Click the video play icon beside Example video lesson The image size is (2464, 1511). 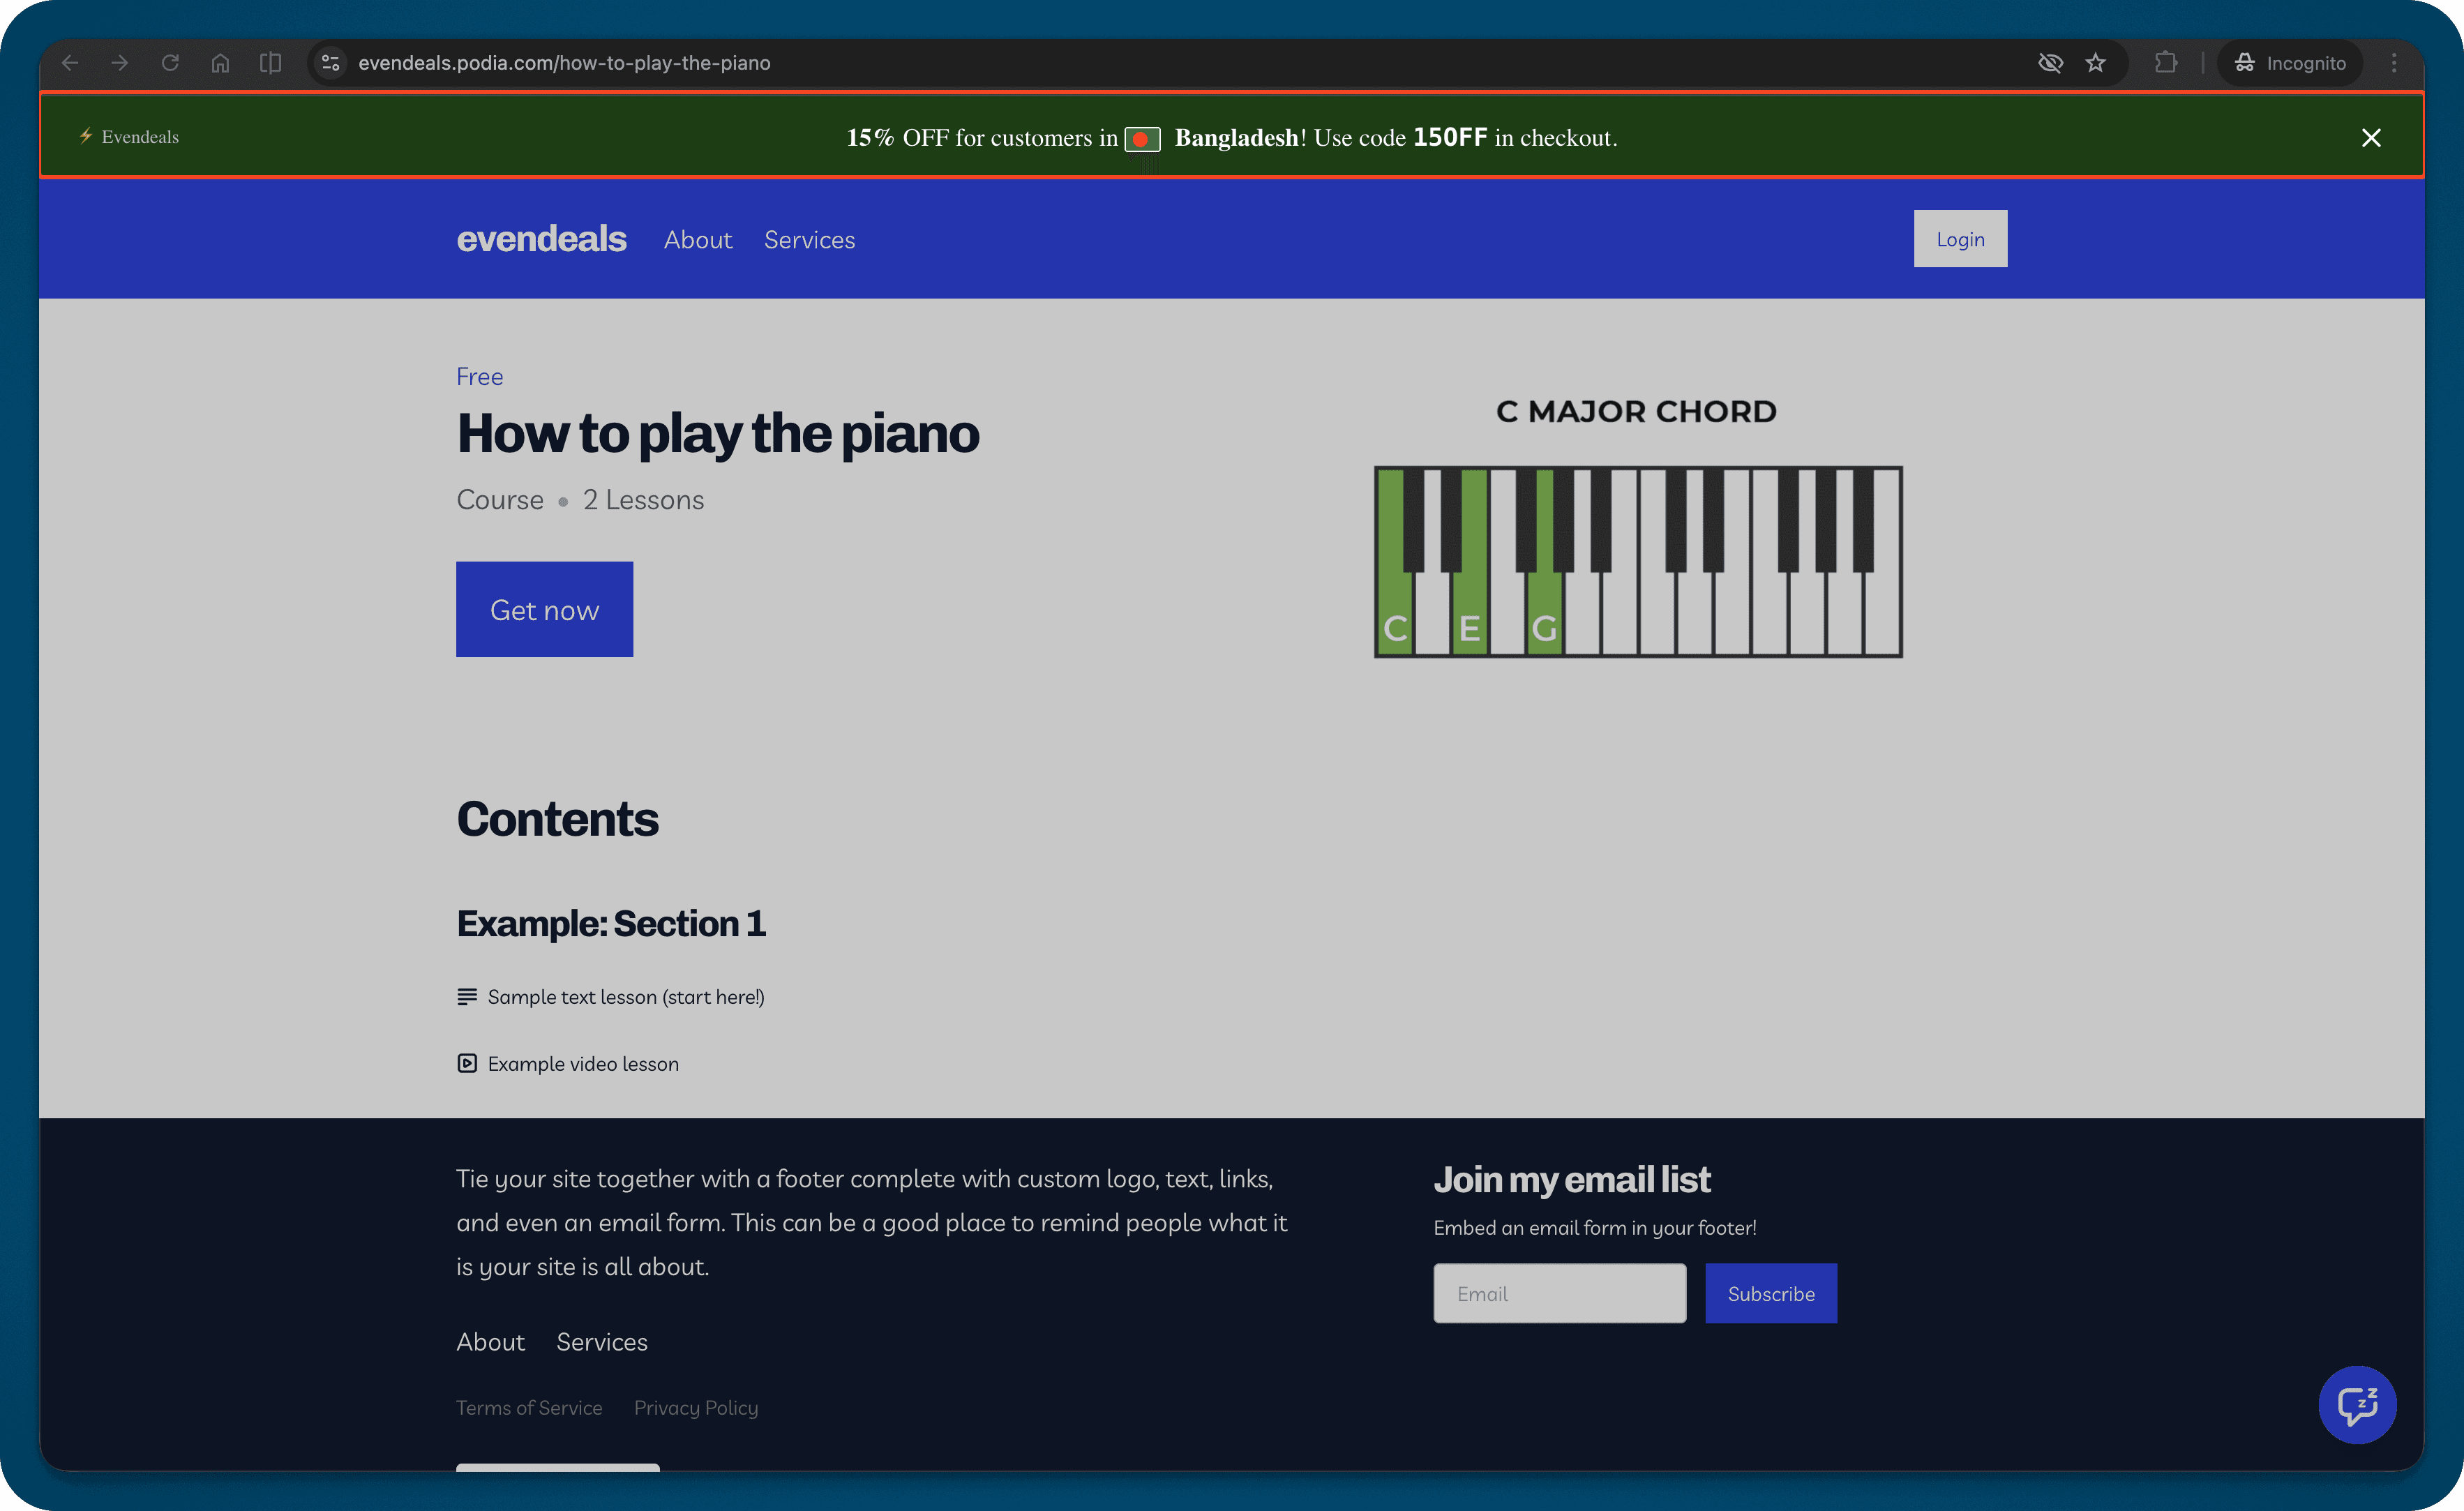[x=467, y=1063]
